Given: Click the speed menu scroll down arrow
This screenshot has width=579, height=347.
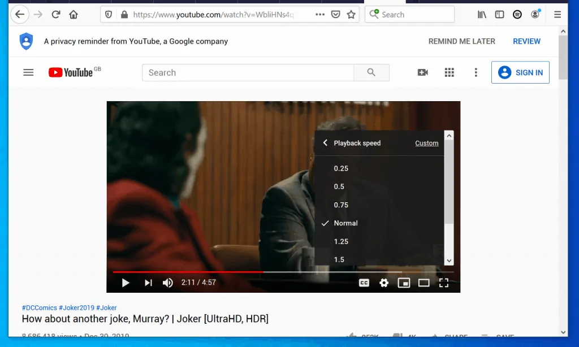Looking at the screenshot, I should 449,261.
